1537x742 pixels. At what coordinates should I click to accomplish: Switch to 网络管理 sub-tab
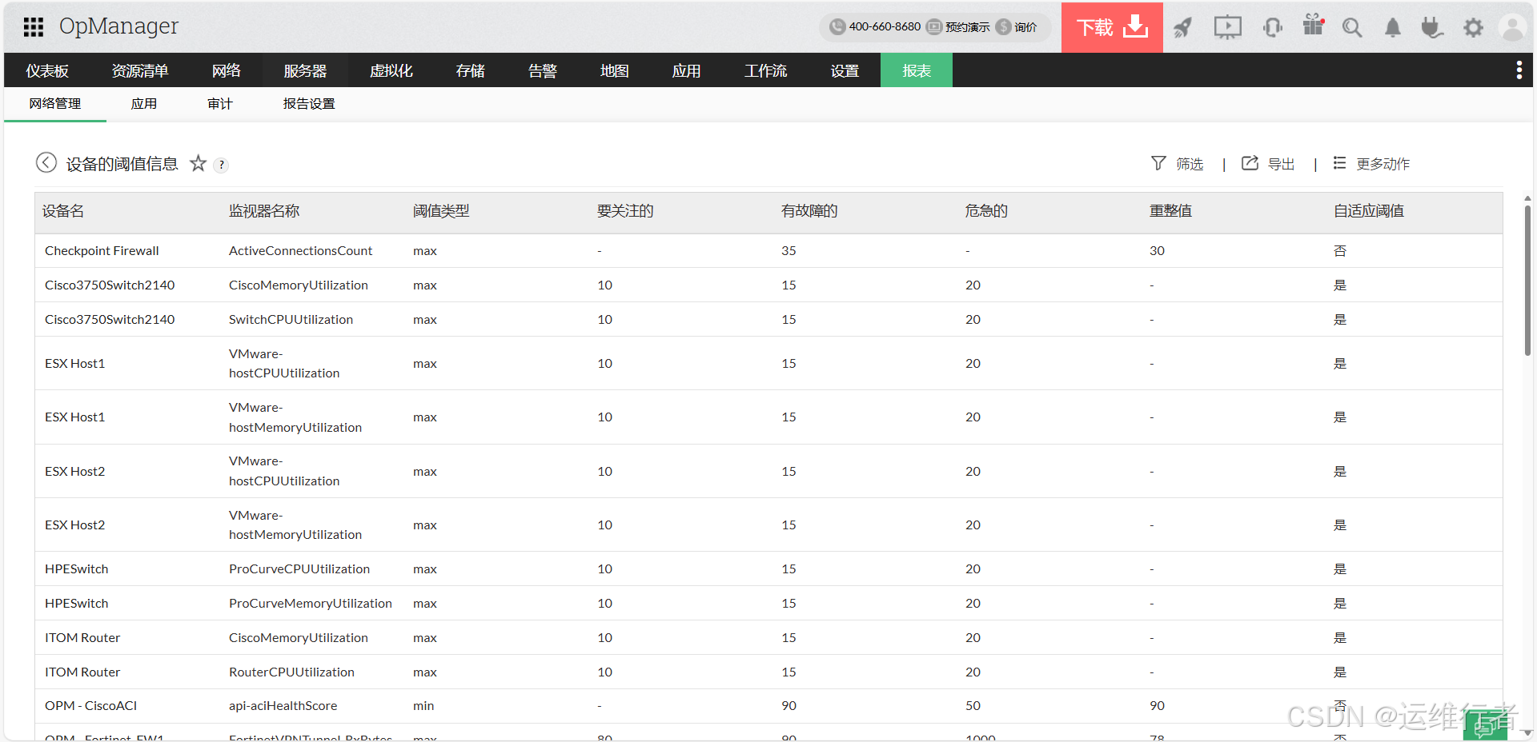[55, 104]
